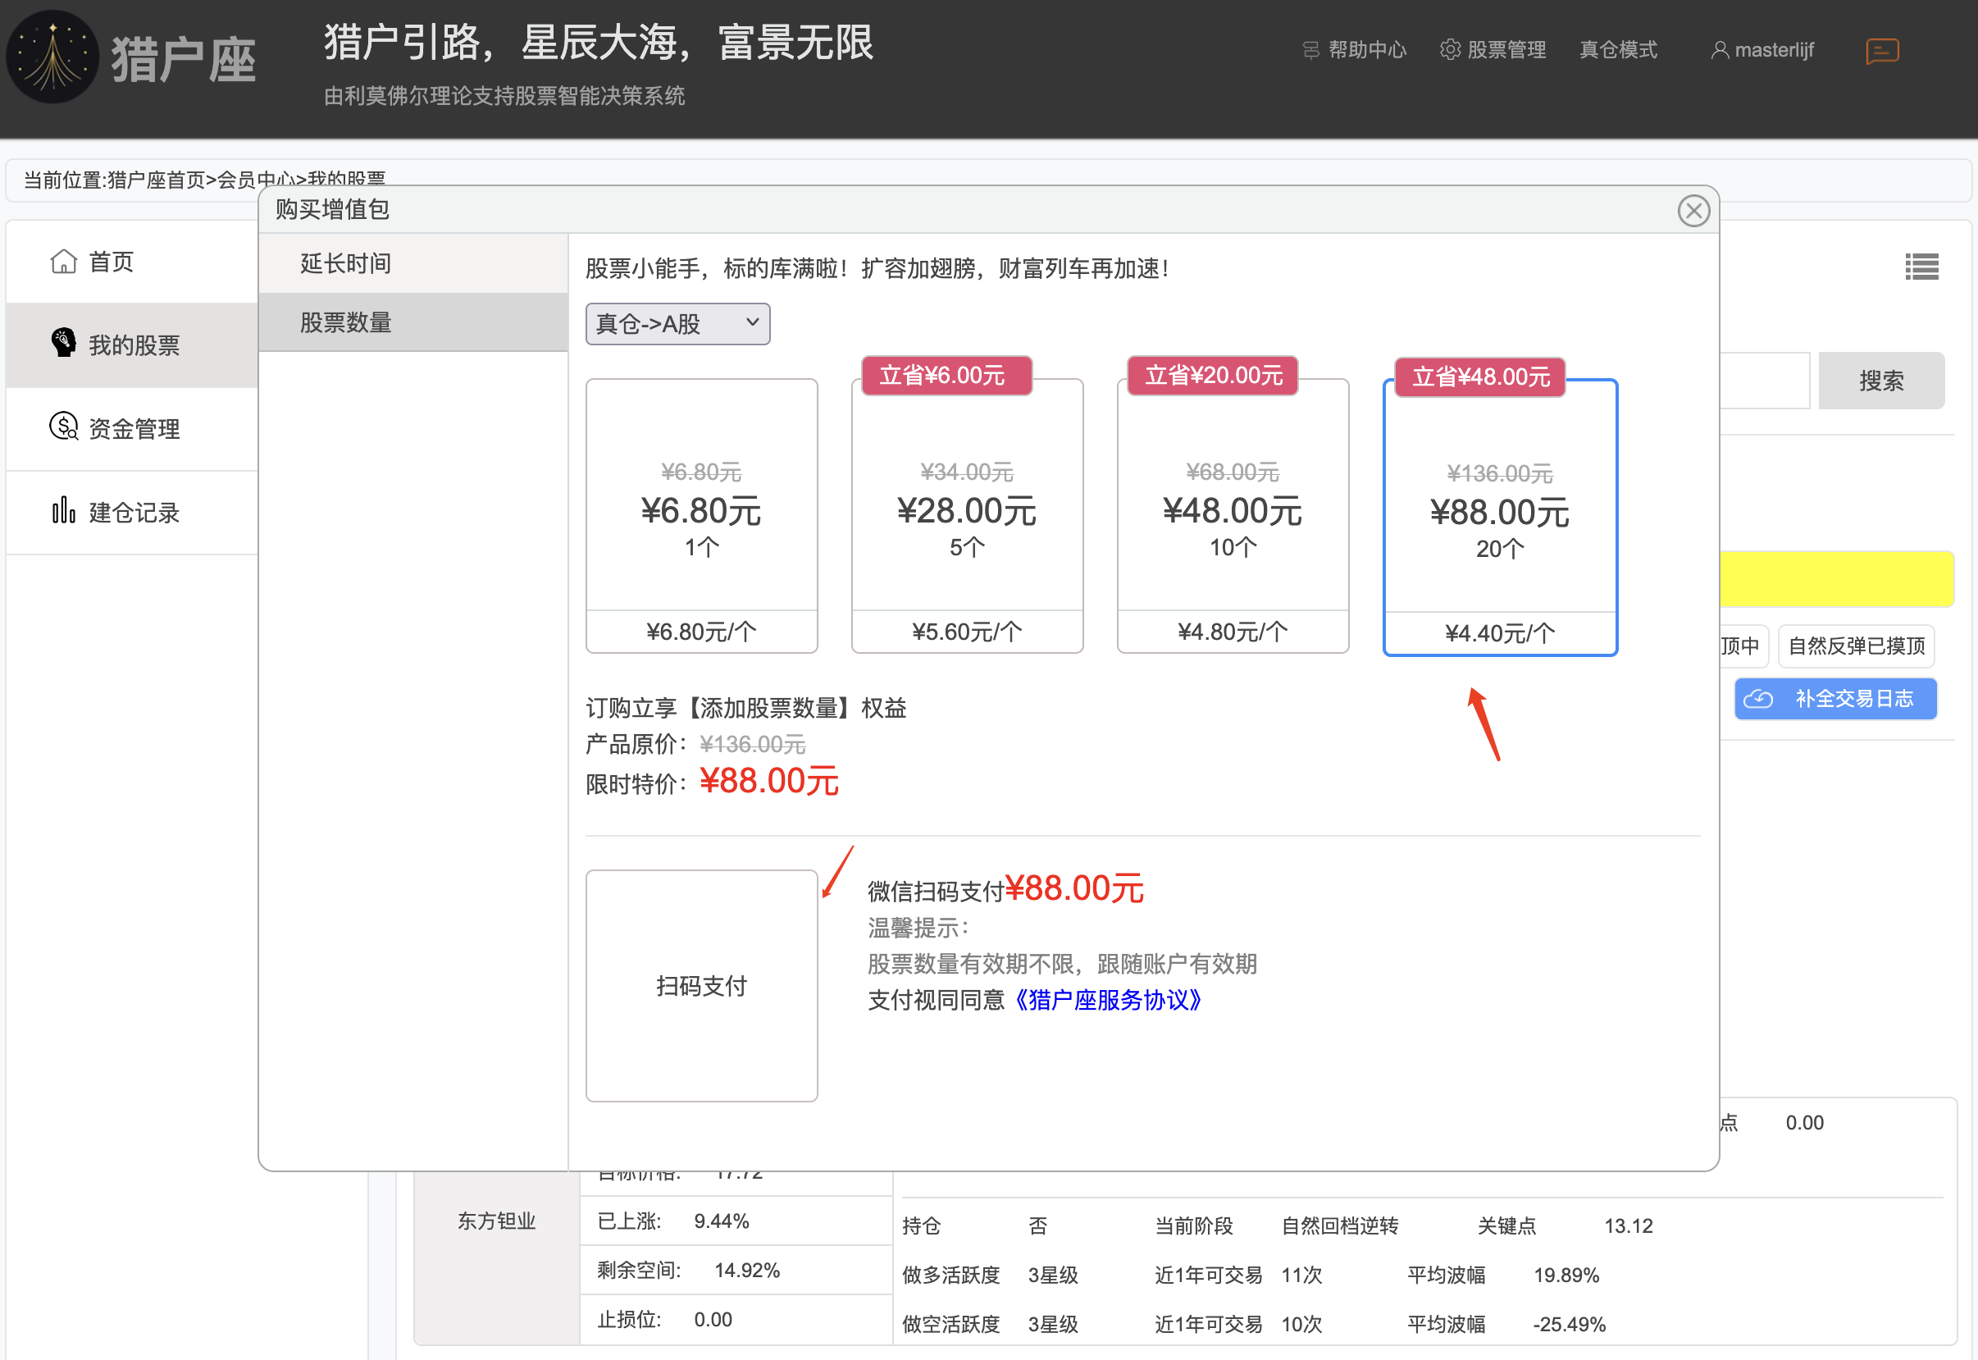Select the ¥88.00元 20个 package

pyautogui.click(x=1500, y=518)
